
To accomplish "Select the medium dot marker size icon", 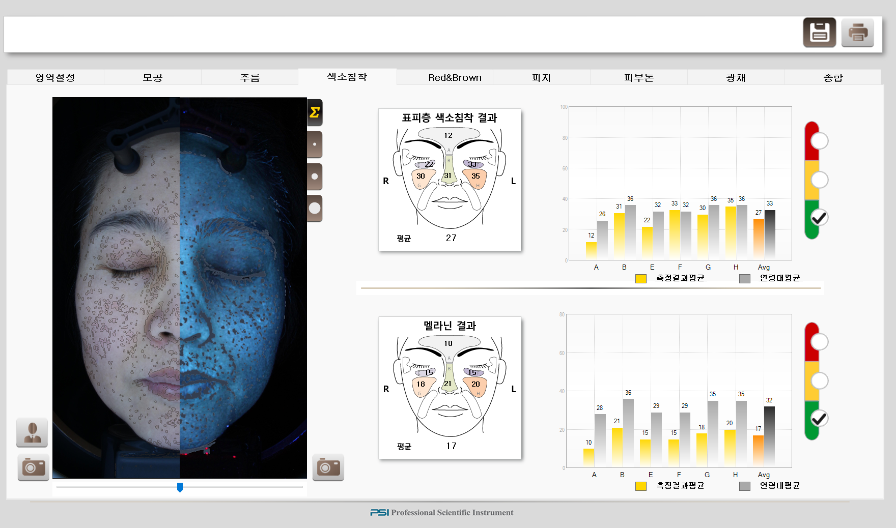I will pyautogui.click(x=315, y=177).
